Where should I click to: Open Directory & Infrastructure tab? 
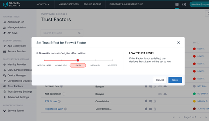(x=126, y=4)
